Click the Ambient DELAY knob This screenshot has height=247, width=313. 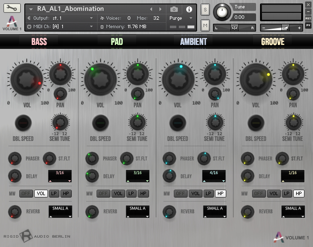tap(169, 176)
